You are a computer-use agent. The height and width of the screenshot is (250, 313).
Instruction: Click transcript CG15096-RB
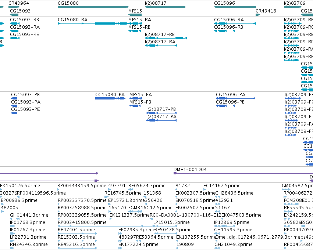click(224, 31)
